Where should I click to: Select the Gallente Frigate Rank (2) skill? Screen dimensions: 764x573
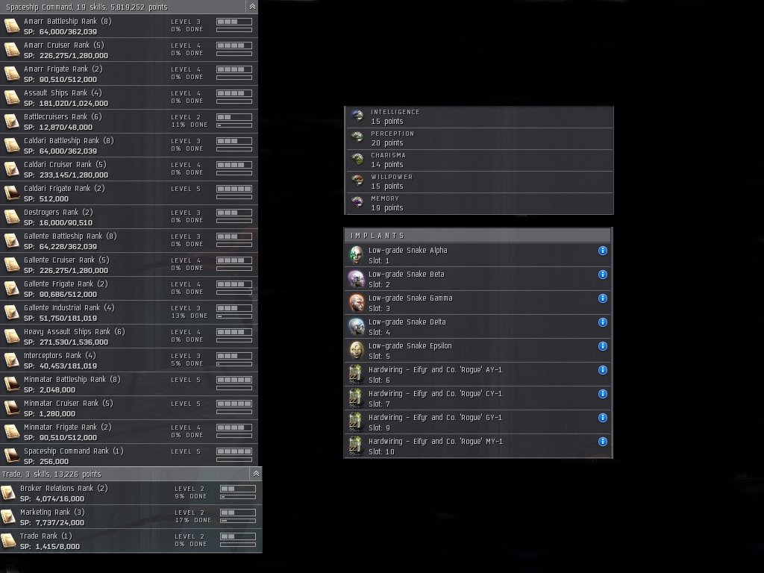click(128, 289)
